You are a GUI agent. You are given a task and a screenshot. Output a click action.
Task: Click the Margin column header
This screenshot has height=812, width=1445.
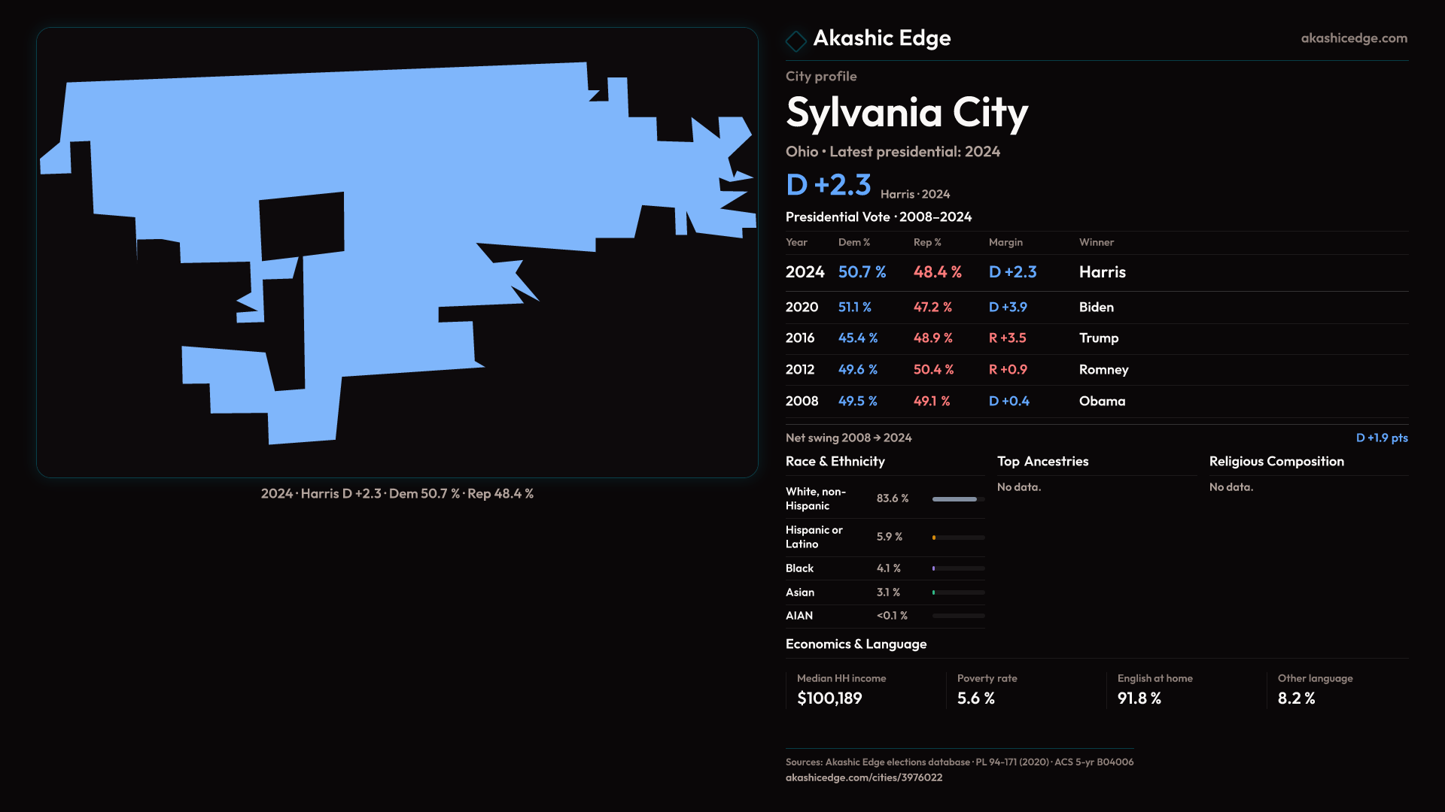tap(1005, 242)
